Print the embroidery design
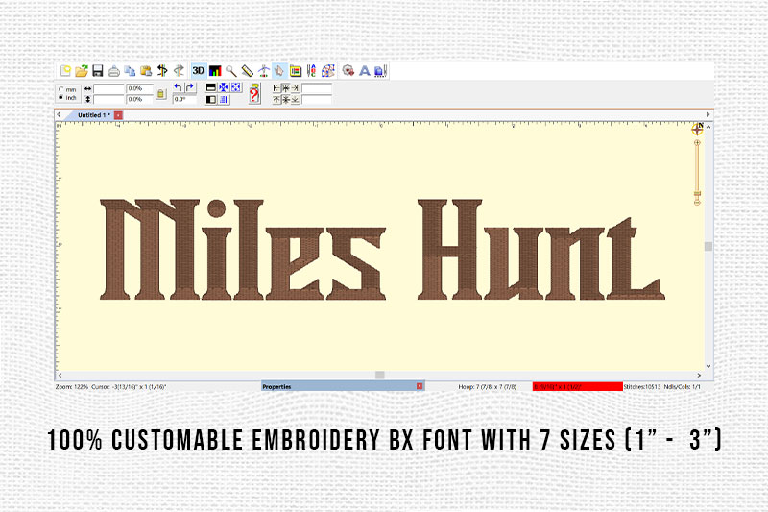 click(x=113, y=71)
